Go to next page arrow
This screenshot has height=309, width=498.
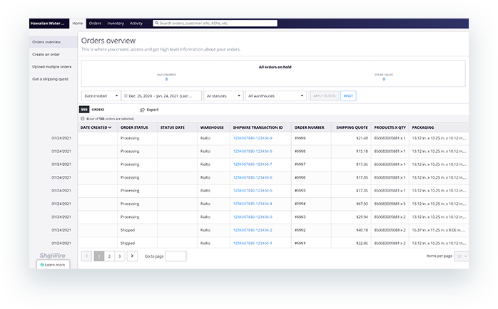tap(131, 256)
